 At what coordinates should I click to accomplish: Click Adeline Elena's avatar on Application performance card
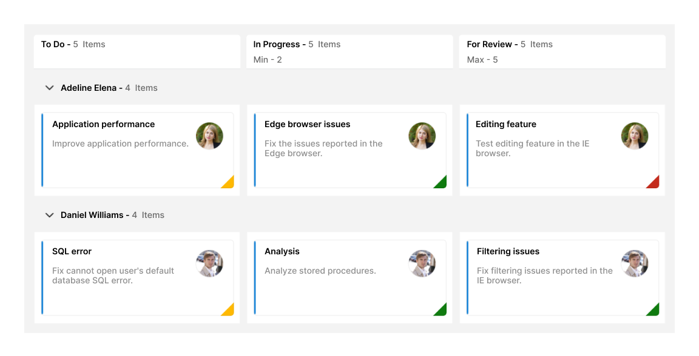[x=209, y=136]
